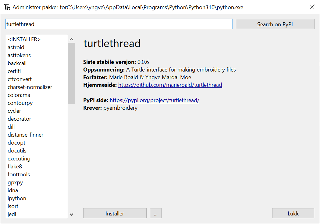Open the PyPI project page link
The image size is (320, 224).
coord(155,100)
